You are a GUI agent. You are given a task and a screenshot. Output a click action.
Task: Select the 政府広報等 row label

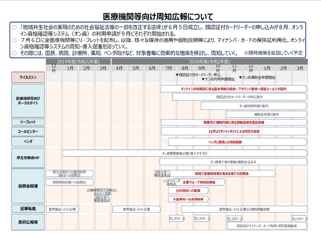(x=28, y=222)
